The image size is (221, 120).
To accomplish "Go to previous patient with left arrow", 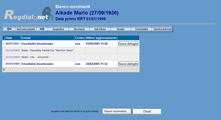I will point(9,29).
